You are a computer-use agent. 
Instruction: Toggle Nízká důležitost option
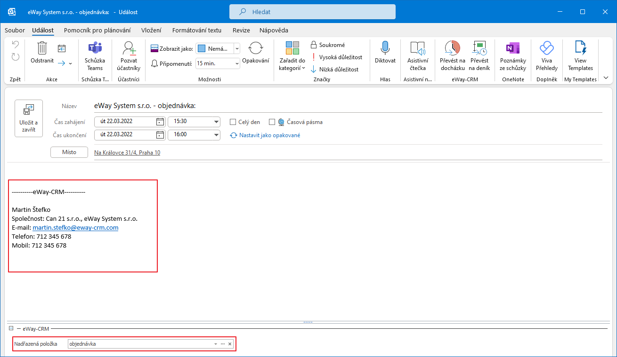pyautogui.click(x=334, y=70)
